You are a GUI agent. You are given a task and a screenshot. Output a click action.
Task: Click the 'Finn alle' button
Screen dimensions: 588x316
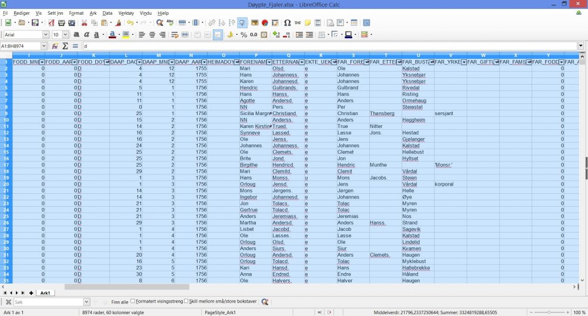(119, 302)
